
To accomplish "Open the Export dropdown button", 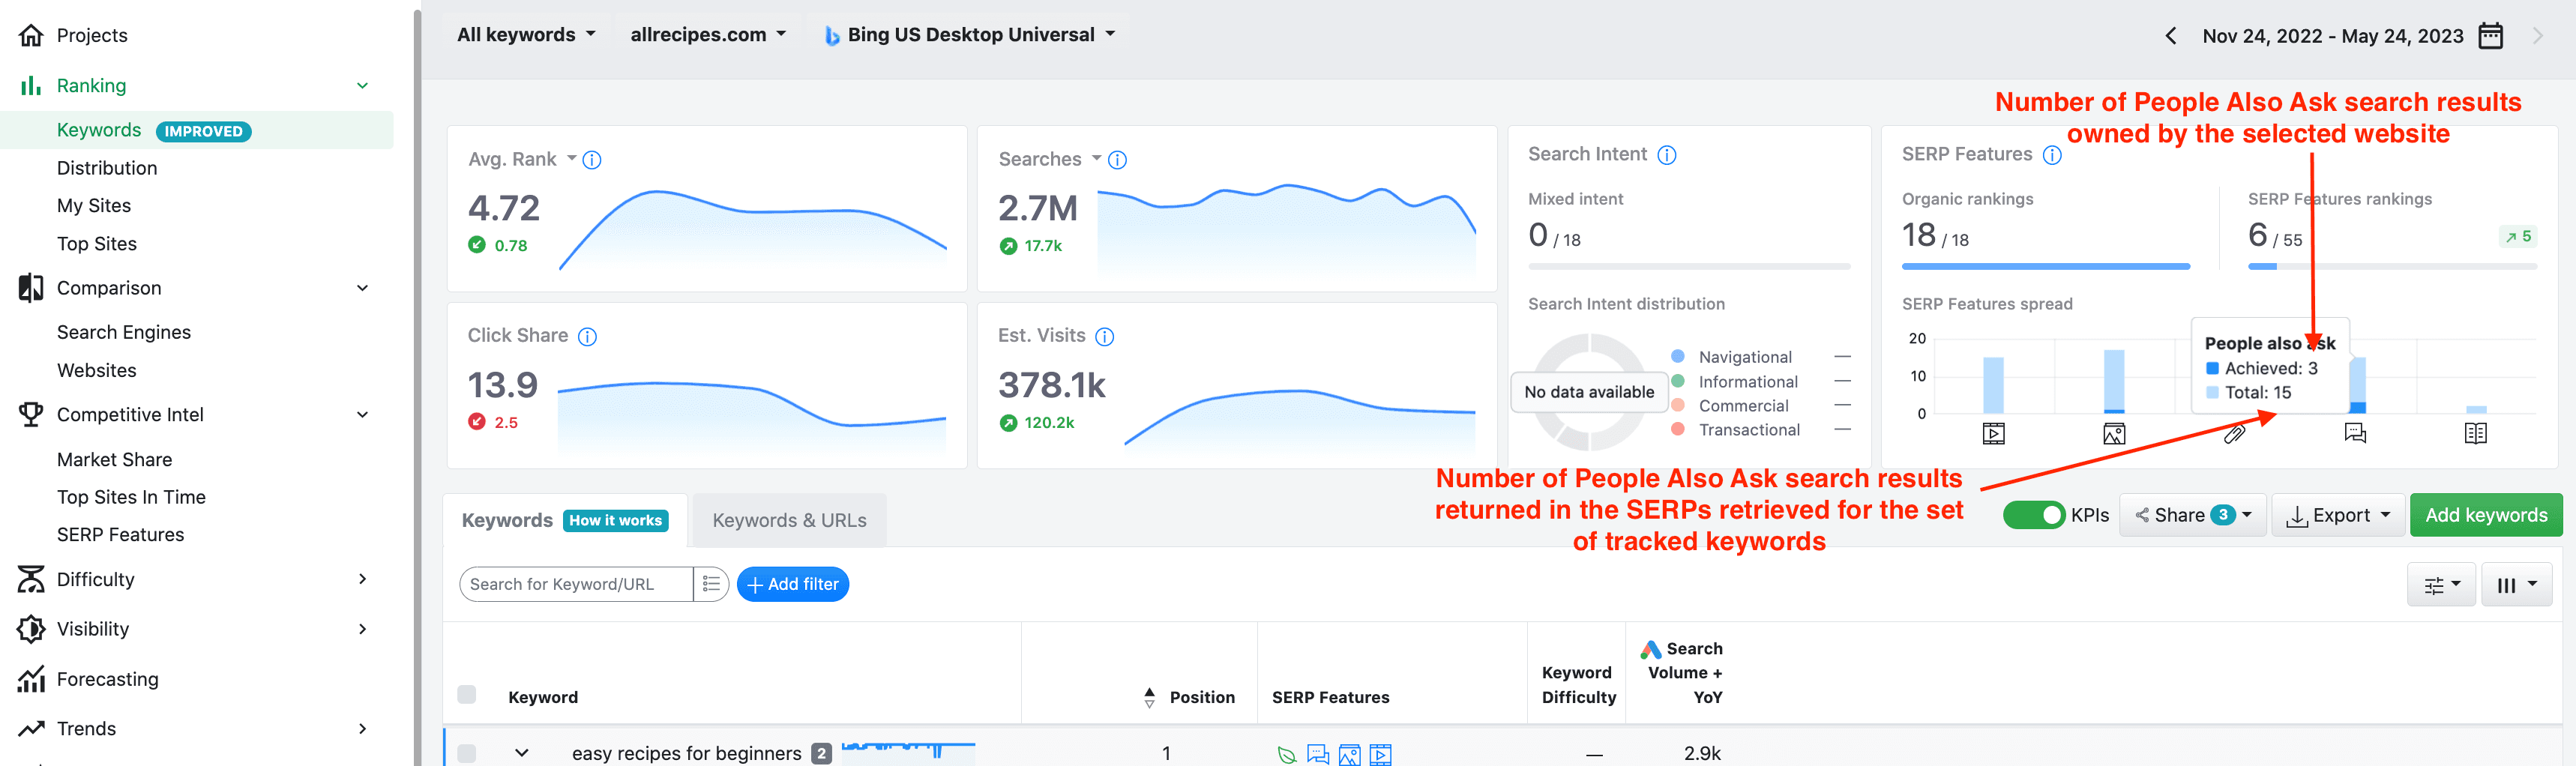I will pyautogui.click(x=2338, y=515).
